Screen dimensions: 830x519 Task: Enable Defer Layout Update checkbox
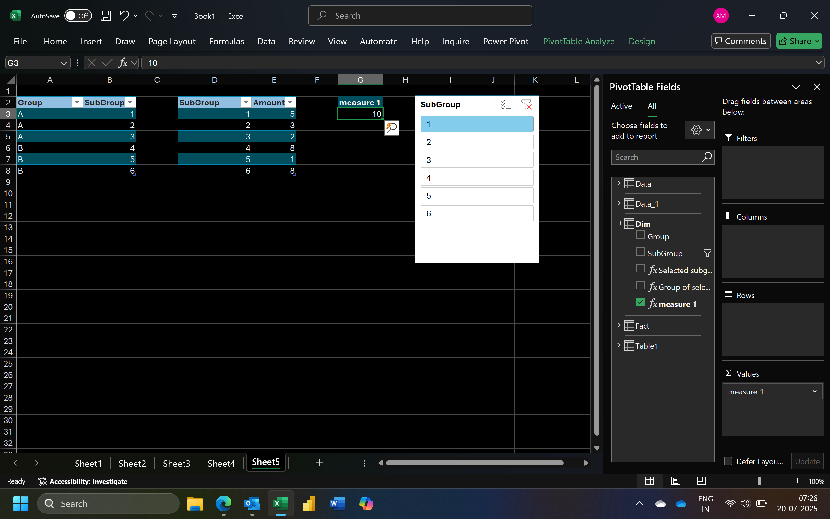728,461
